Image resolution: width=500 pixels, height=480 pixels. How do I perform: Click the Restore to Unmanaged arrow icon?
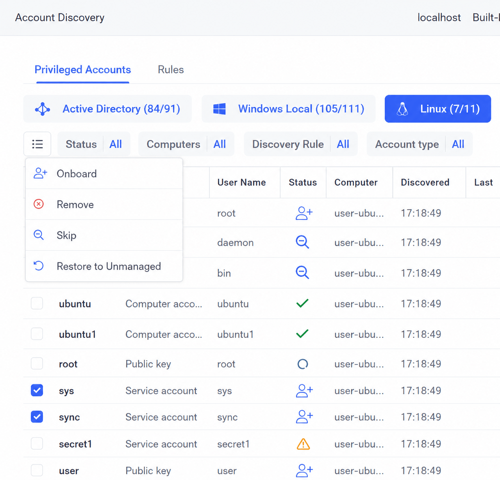[x=39, y=266]
